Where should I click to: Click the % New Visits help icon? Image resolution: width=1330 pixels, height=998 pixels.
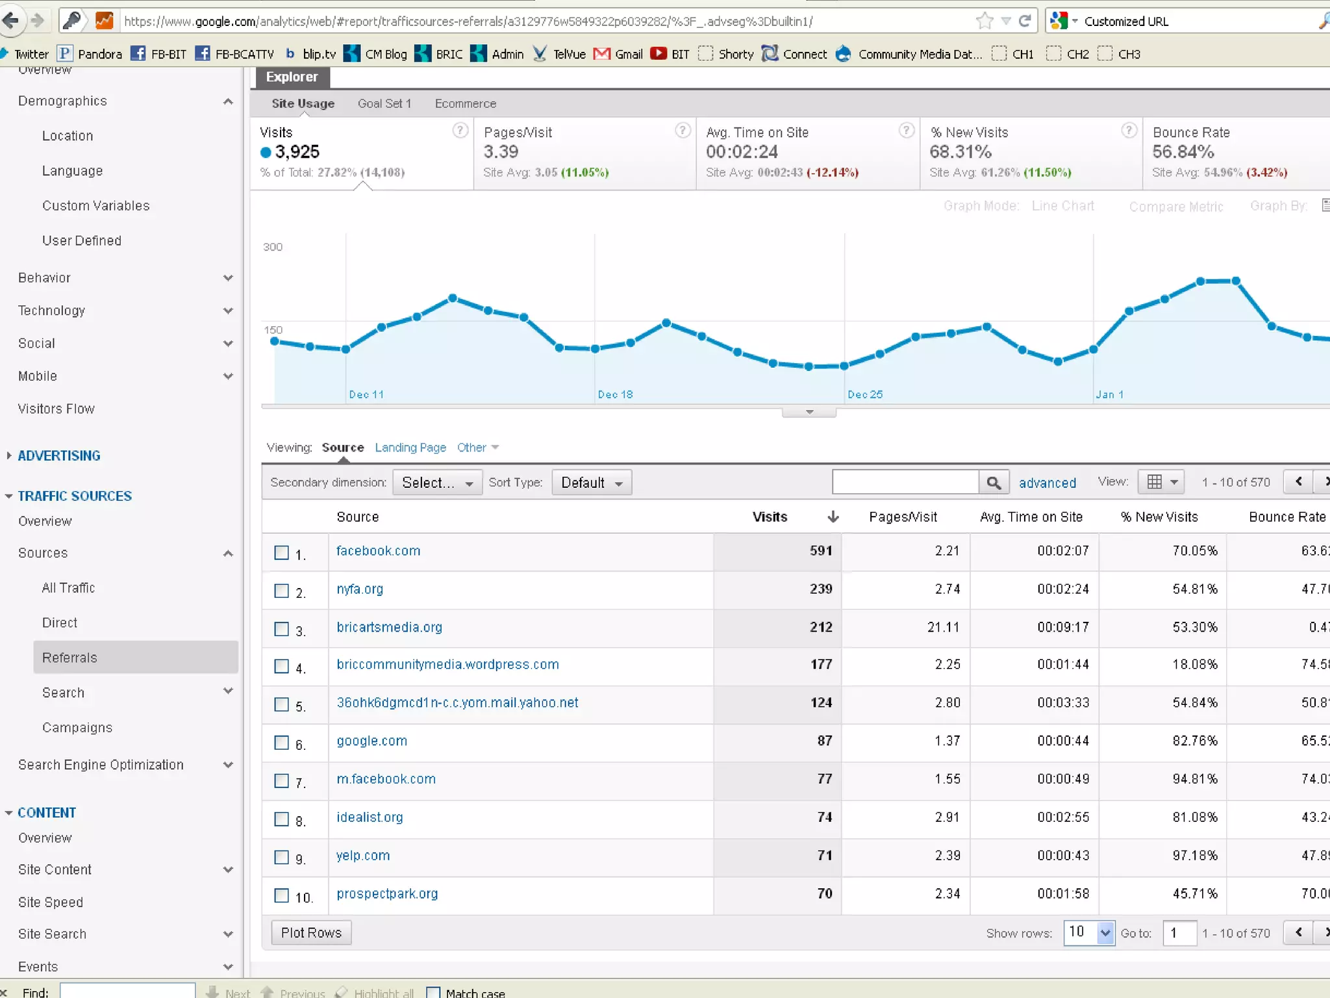click(1129, 131)
